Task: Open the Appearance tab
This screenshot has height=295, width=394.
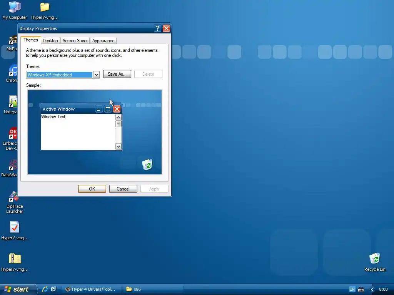Action: 103,41
